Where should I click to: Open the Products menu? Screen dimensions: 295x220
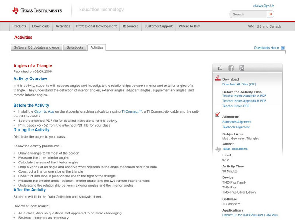pos(19,26)
